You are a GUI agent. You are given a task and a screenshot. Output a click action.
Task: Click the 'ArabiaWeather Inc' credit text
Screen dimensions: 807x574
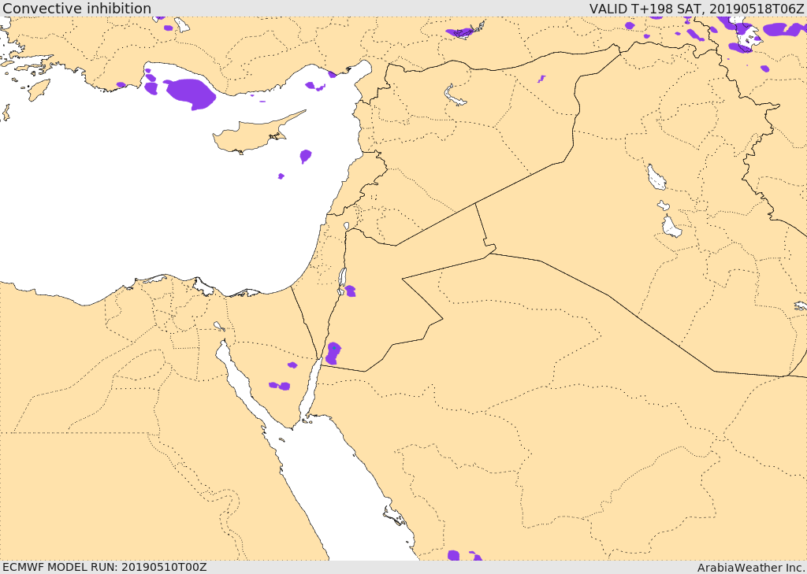tap(751, 568)
